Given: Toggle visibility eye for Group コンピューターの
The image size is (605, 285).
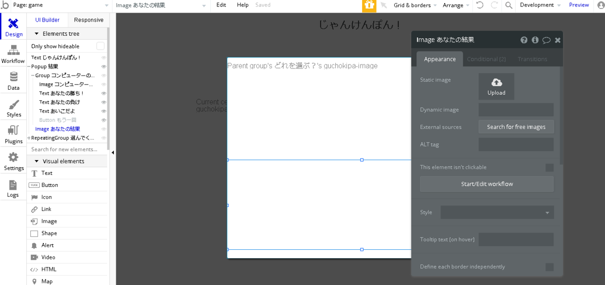Looking at the screenshot, I should (104, 76).
